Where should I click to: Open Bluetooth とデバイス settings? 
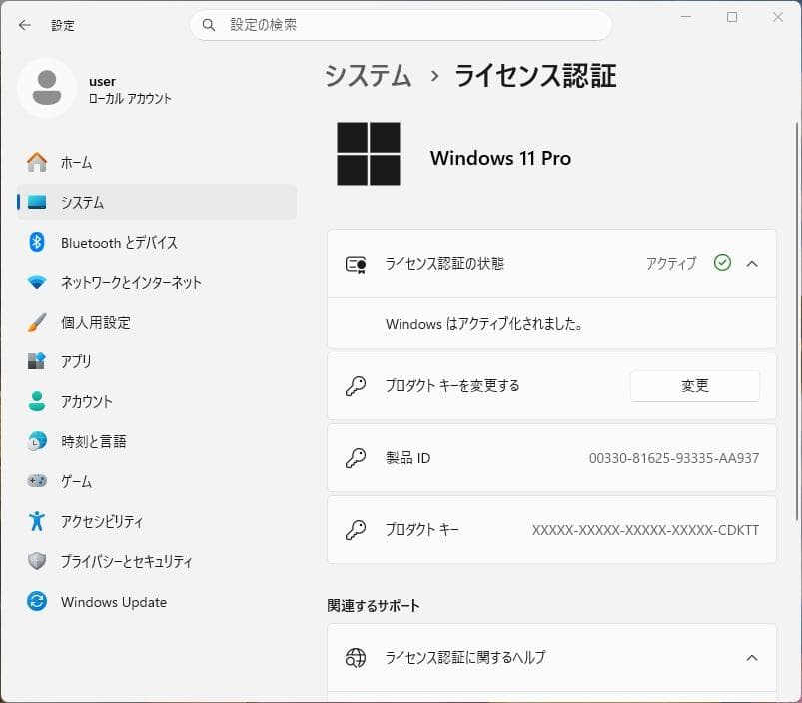(x=157, y=242)
